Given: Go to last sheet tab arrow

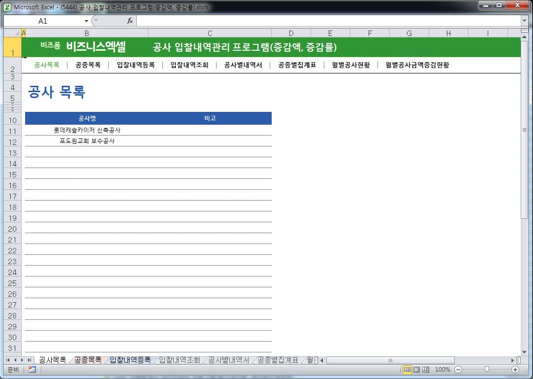Looking at the screenshot, I should [29, 360].
